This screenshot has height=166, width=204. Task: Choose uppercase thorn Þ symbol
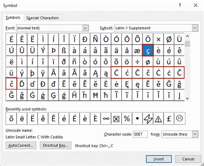(x=53, y=50)
